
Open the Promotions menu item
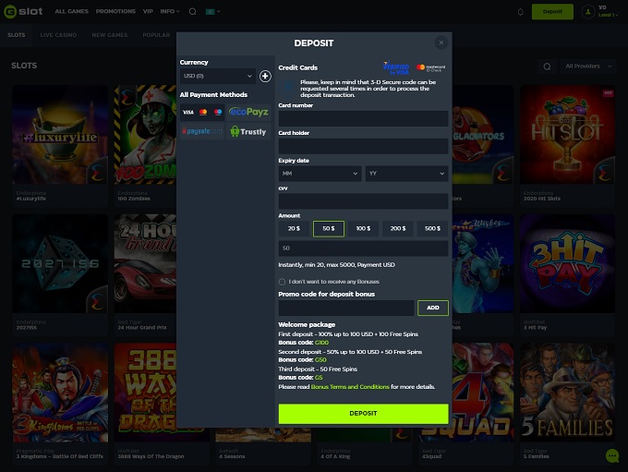115,12
